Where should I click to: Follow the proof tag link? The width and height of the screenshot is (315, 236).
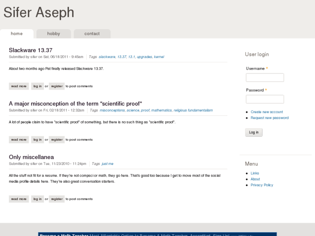pyautogui.click(x=145, y=110)
